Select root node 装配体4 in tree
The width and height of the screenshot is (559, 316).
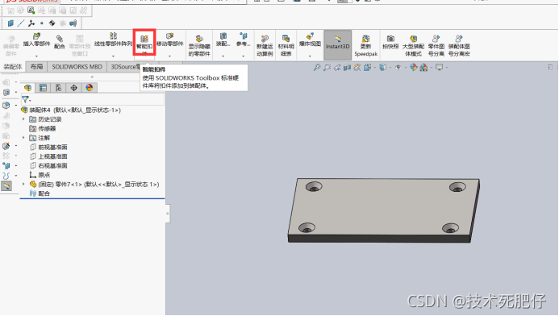pos(71,110)
